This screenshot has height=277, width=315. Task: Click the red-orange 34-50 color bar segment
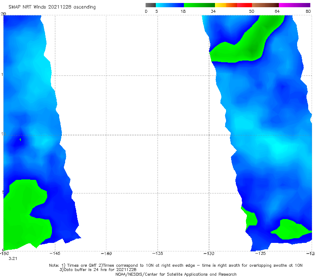(233, 5)
